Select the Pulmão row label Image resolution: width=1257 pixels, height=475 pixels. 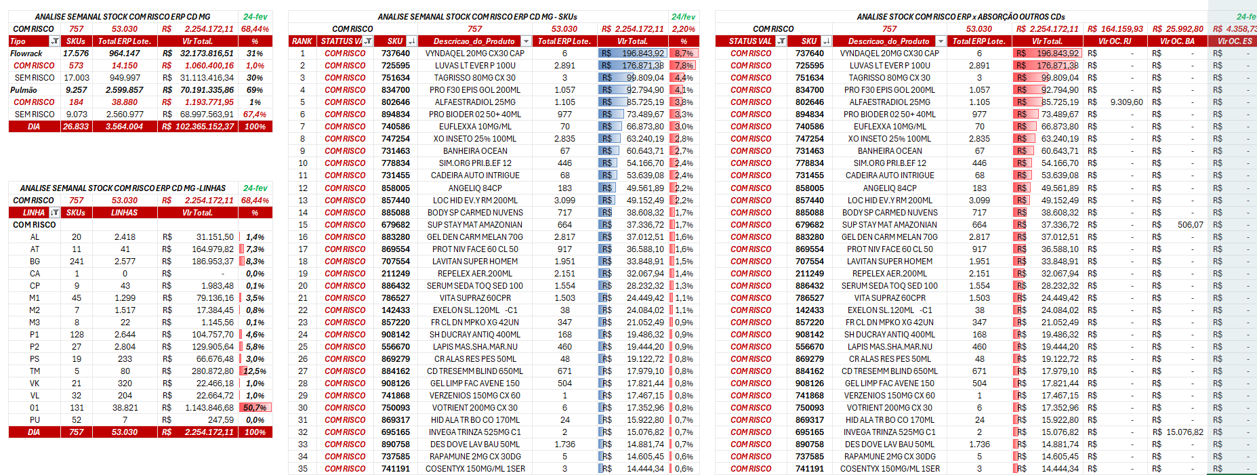pos(24,90)
